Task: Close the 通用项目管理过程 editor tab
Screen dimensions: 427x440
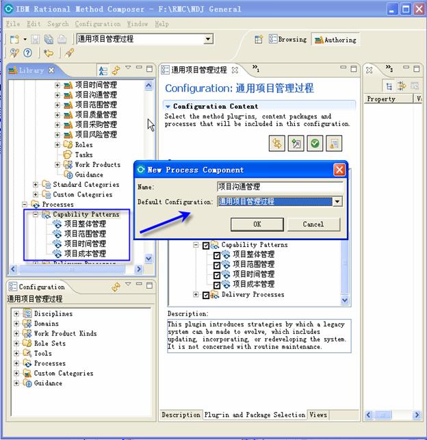Action: pos(235,70)
